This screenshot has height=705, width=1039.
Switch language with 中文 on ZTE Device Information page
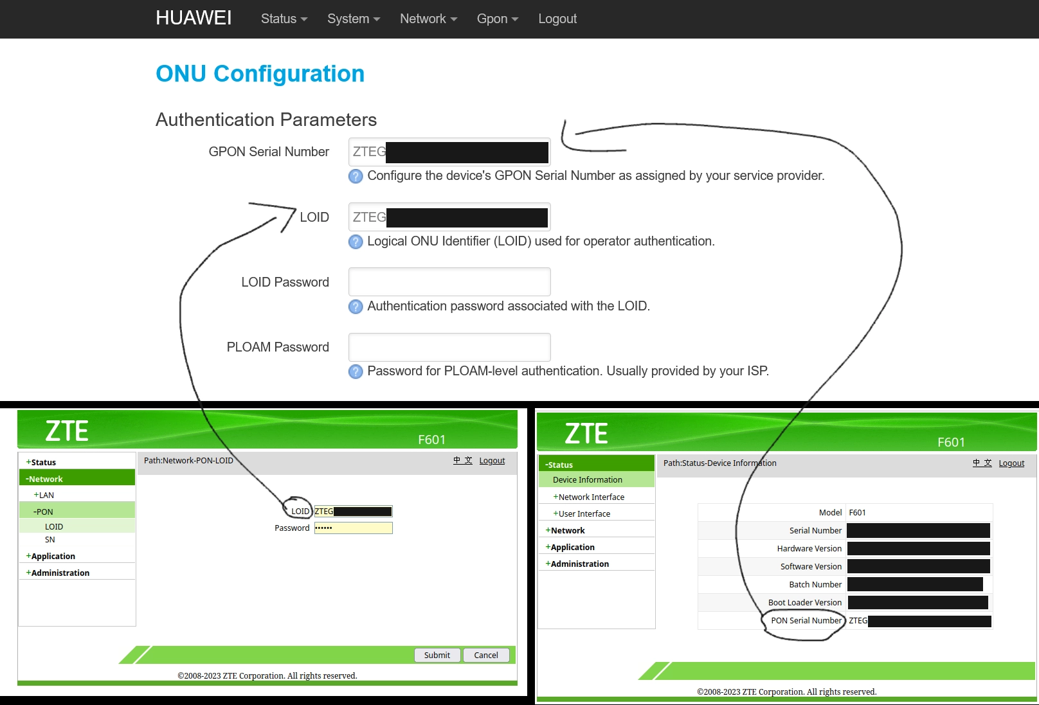pos(982,463)
